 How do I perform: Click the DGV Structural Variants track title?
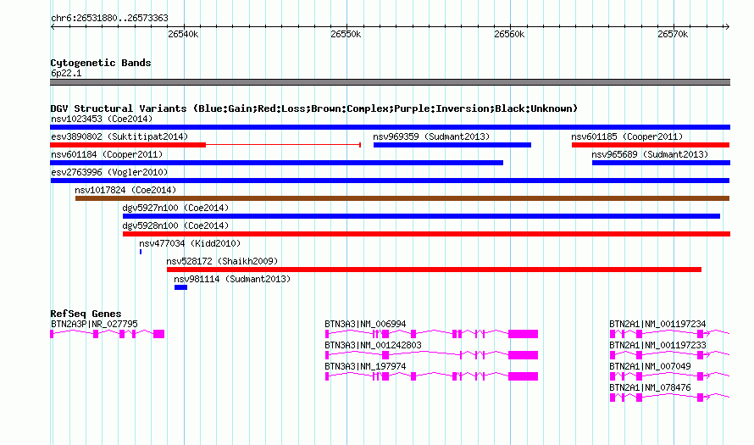tap(314, 108)
